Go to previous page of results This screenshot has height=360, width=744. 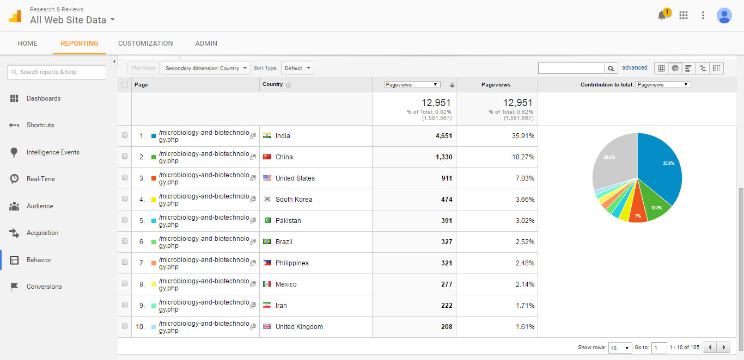pyautogui.click(x=710, y=347)
